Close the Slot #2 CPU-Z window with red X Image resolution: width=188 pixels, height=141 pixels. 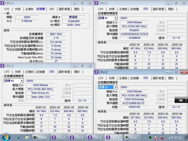coord(184,72)
